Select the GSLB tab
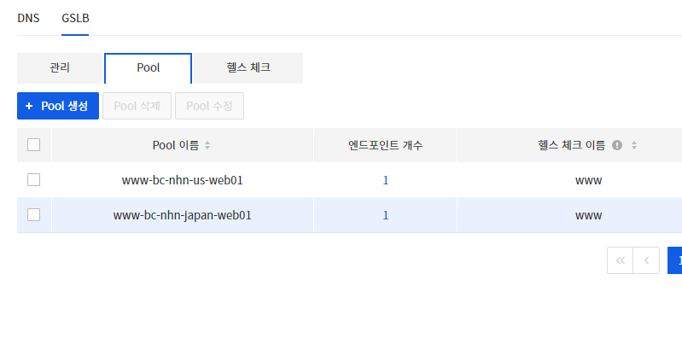This screenshot has width=682, height=350. [75, 18]
